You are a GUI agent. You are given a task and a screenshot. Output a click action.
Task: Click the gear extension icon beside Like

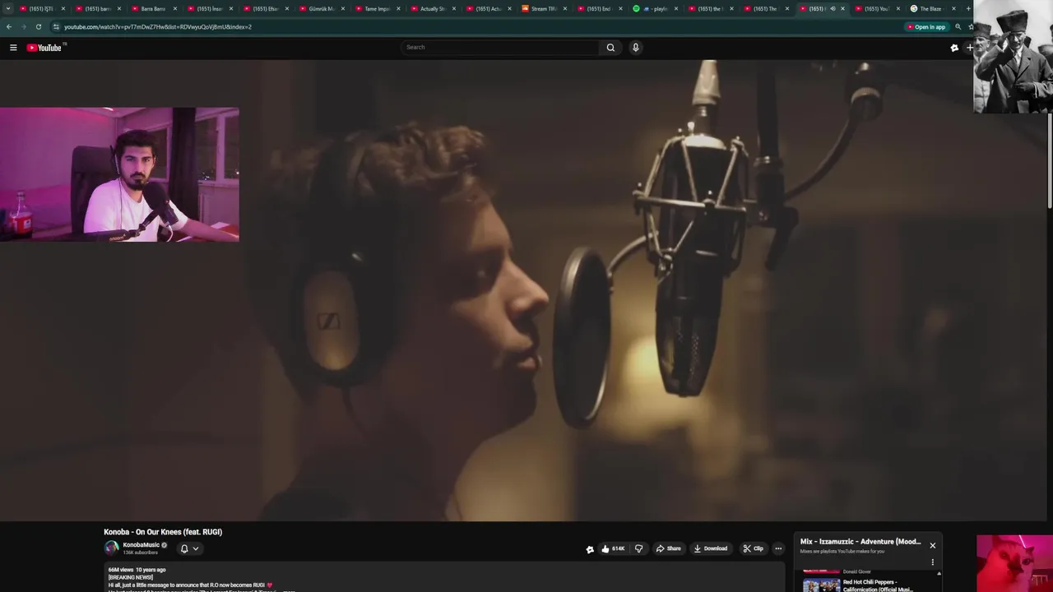590,549
